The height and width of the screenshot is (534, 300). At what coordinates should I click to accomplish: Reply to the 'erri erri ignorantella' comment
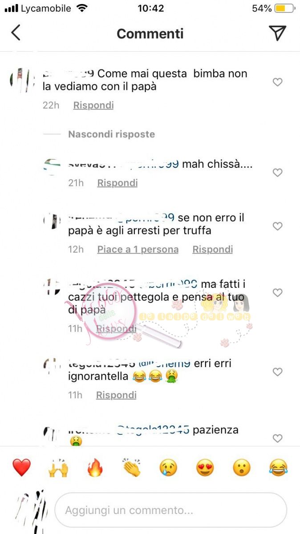point(116,395)
